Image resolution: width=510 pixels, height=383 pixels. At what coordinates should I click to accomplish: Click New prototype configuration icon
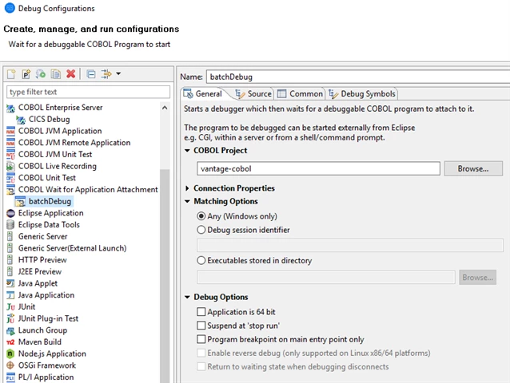(26, 74)
